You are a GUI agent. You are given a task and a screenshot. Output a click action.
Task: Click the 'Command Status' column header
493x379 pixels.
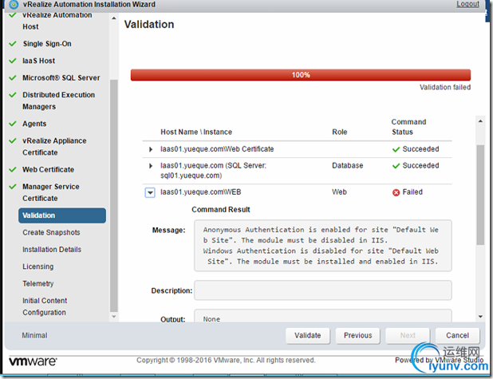(408, 127)
